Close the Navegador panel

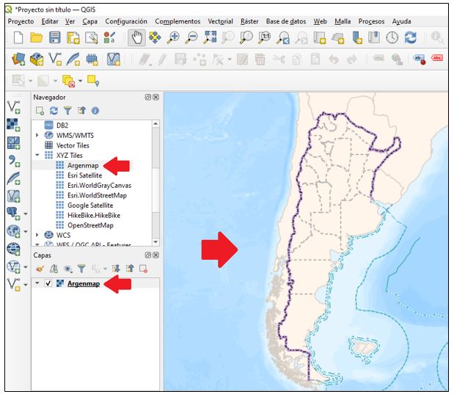click(x=155, y=97)
